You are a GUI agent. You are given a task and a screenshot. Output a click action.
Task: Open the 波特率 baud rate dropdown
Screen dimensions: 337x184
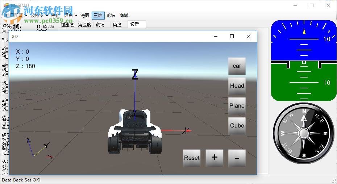39,16
